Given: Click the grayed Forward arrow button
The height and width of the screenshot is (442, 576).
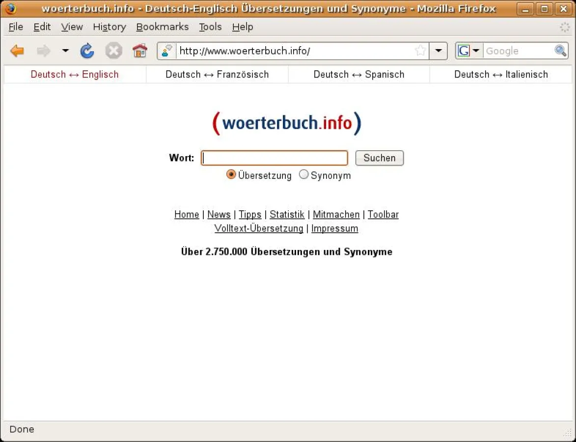Looking at the screenshot, I should click(43, 51).
